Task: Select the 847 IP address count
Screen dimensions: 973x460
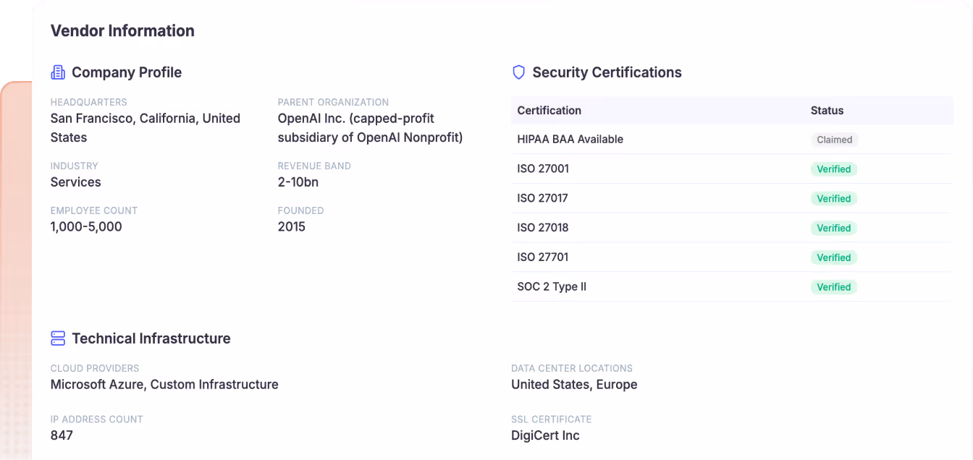Action: tap(62, 435)
